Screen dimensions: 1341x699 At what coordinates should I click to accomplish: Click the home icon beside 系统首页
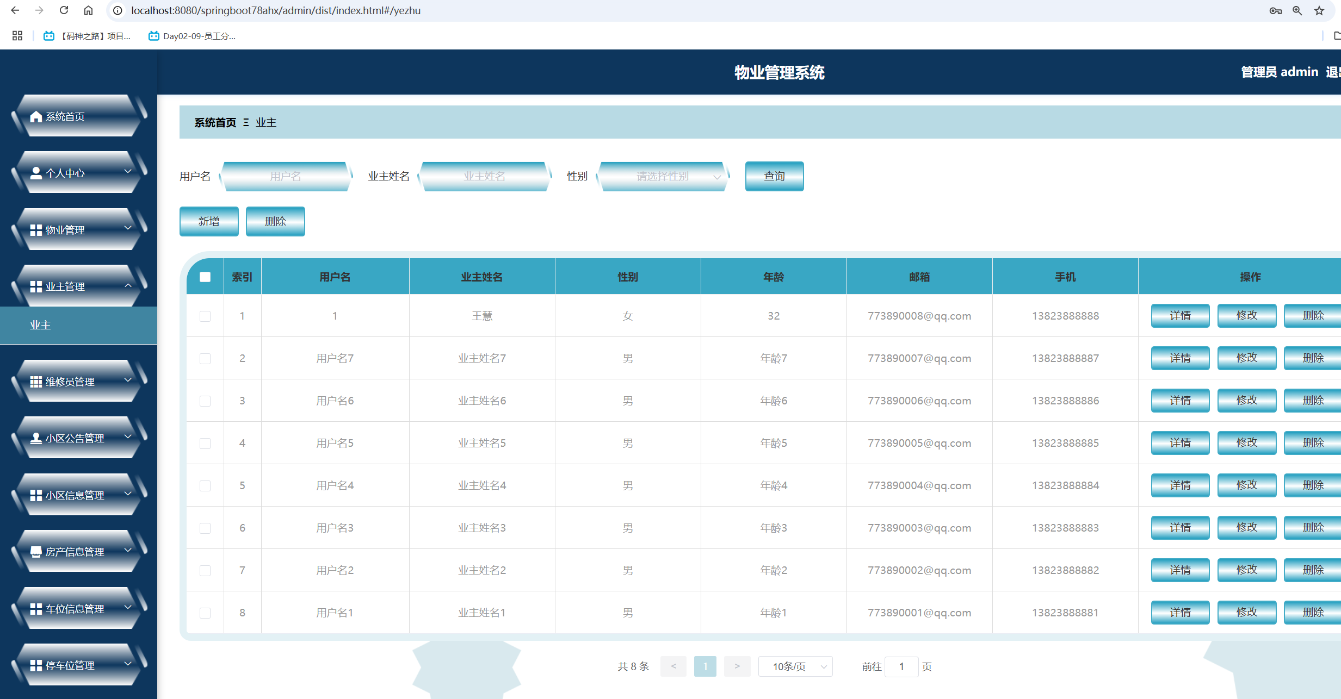(x=36, y=116)
